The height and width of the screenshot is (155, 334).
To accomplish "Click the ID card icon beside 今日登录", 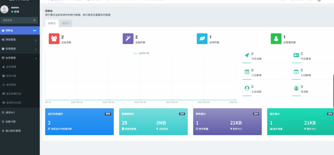I will pos(296,55).
